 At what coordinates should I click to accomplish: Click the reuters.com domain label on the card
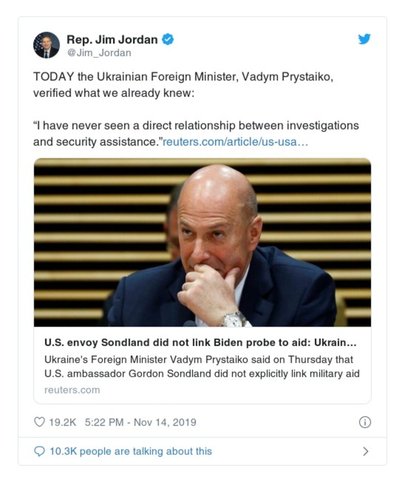72,390
